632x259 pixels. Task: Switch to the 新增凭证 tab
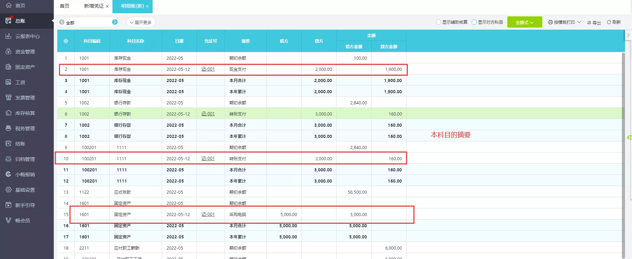pyautogui.click(x=94, y=6)
